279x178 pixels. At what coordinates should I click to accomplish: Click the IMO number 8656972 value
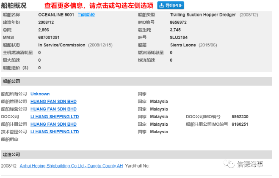click(x=178, y=22)
